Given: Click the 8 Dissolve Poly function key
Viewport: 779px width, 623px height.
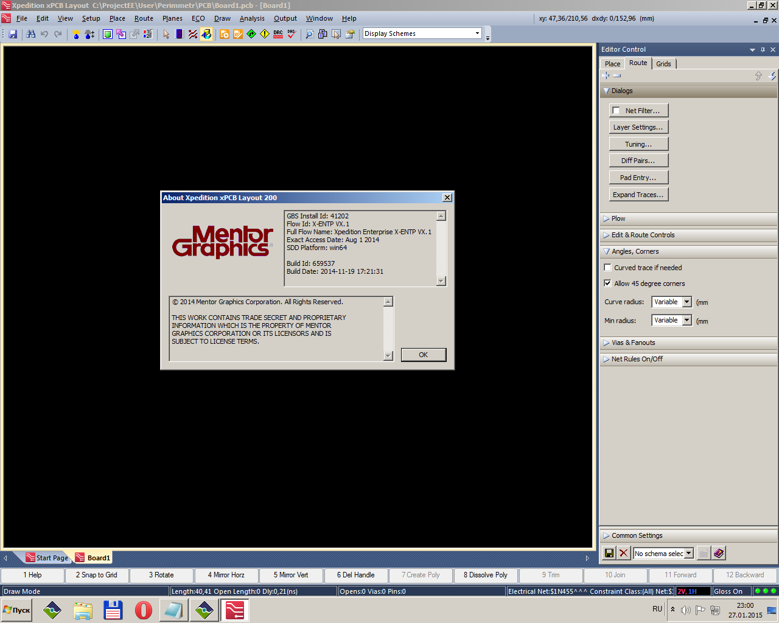Looking at the screenshot, I should click(486, 575).
